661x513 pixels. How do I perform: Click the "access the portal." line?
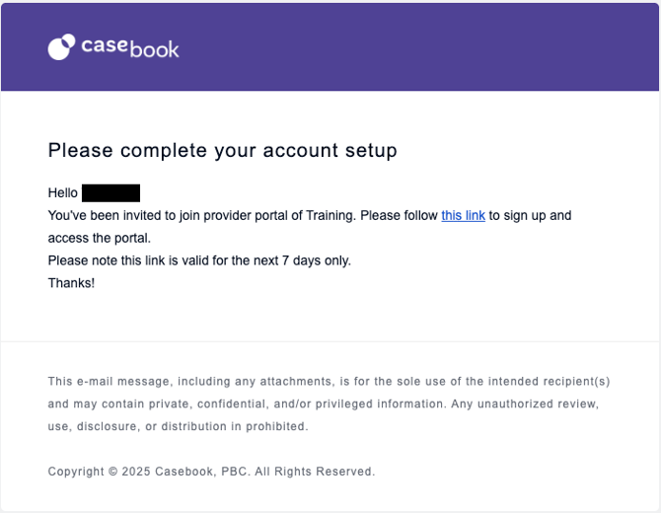(x=99, y=238)
